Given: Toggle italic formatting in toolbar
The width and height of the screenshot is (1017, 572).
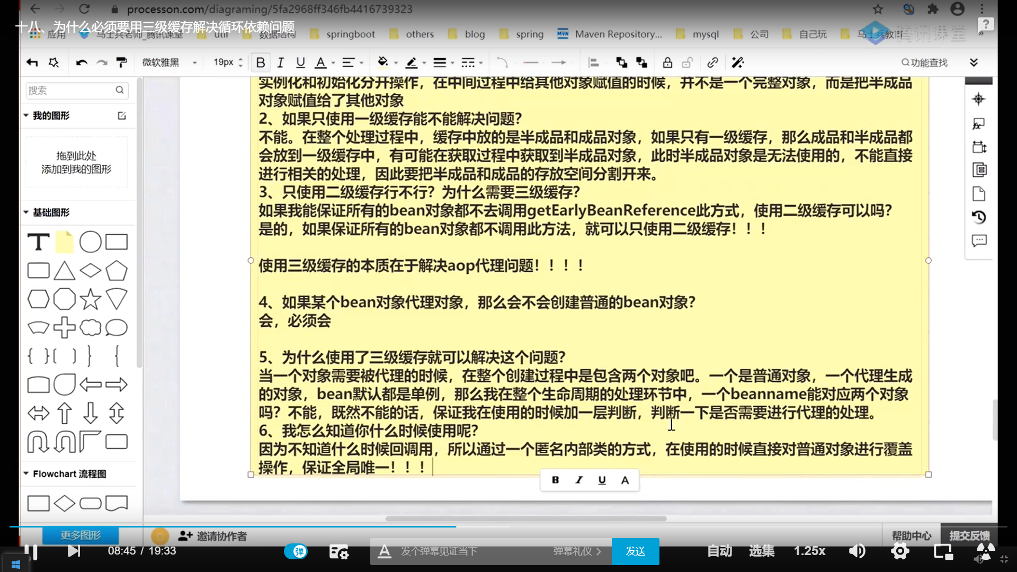Looking at the screenshot, I should [280, 62].
